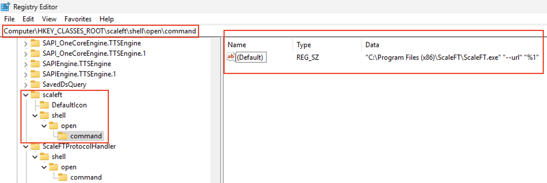This screenshot has width=547, height=183.
Task: Click the ScaleFTProtocolHandler folder icon
Action: pos(35,146)
